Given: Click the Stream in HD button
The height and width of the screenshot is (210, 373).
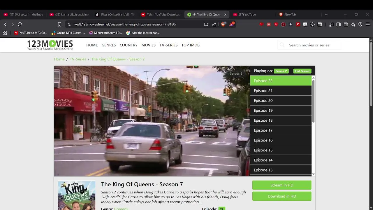Looking at the screenshot, I should point(282,185).
